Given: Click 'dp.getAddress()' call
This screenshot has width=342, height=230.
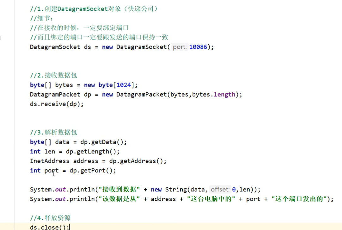Looking at the screenshot, I should (x=136, y=161).
